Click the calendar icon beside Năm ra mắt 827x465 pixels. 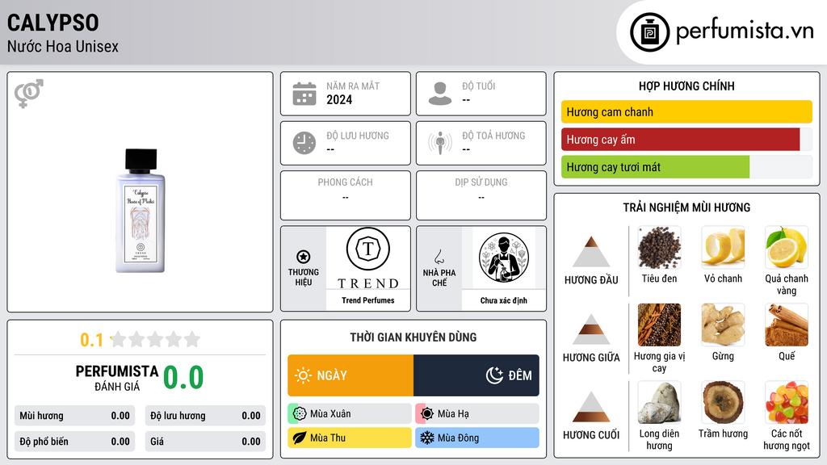(304, 94)
